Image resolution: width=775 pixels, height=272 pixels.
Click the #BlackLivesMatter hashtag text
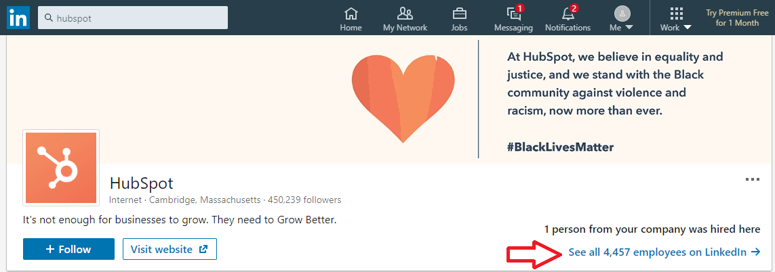point(561,147)
